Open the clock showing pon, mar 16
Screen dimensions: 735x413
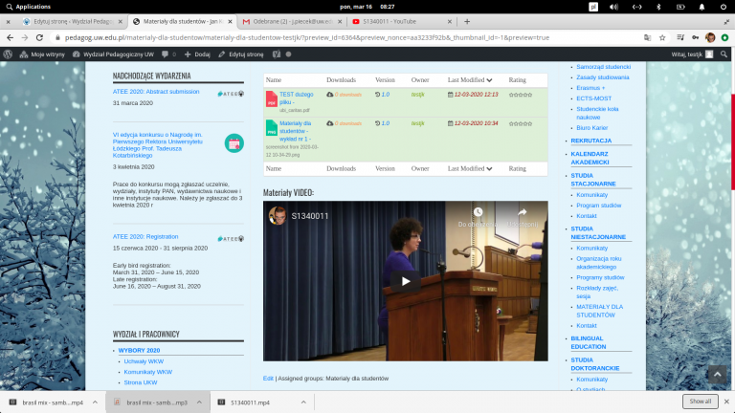[x=367, y=7]
